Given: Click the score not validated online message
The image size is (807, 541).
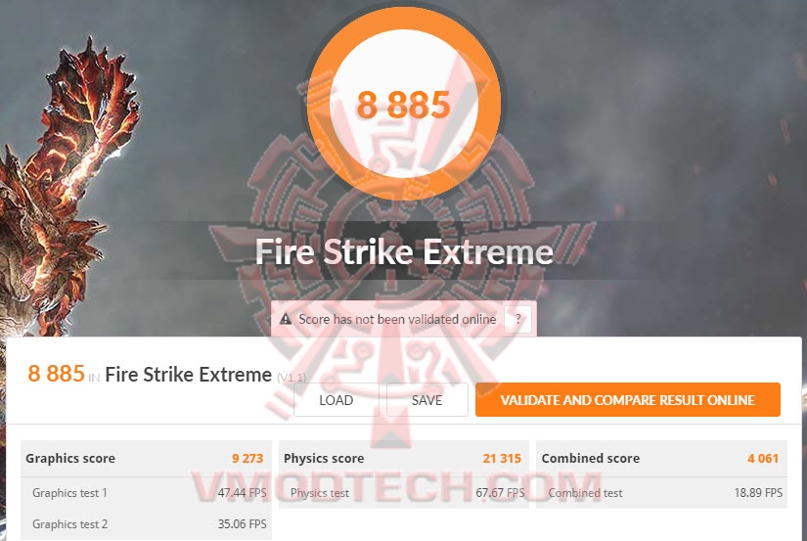Looking at the screenshot, I should [x=397, y=319].
